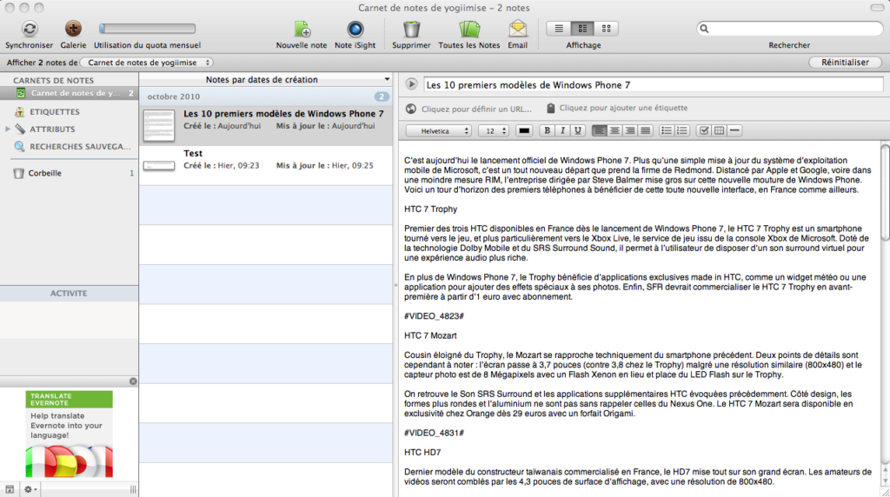Click the Email envelope icon
The width and height of the screenshot is (890, 497).
518,29
